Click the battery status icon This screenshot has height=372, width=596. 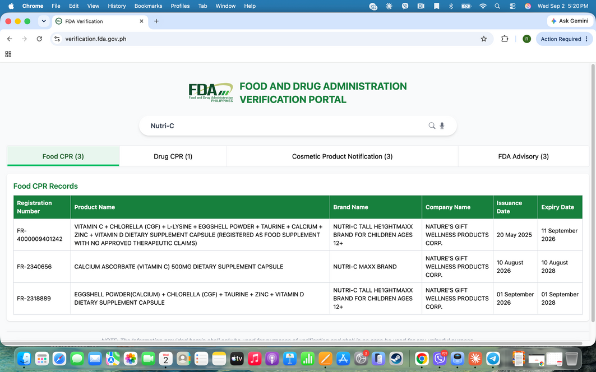[x=466, y=6]
